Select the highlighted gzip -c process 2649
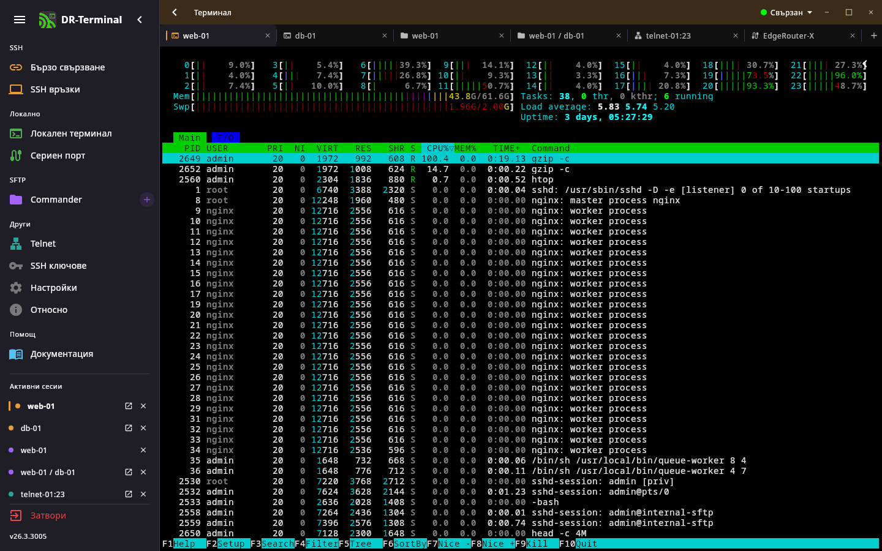This screenshot has width=882, height=551. pos(521,159)
